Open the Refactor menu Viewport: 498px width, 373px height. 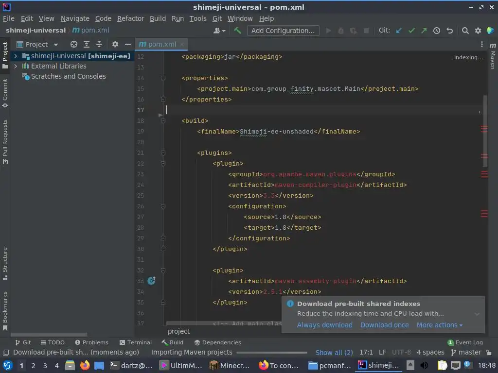pyautogui.click(x=130, y=19)
